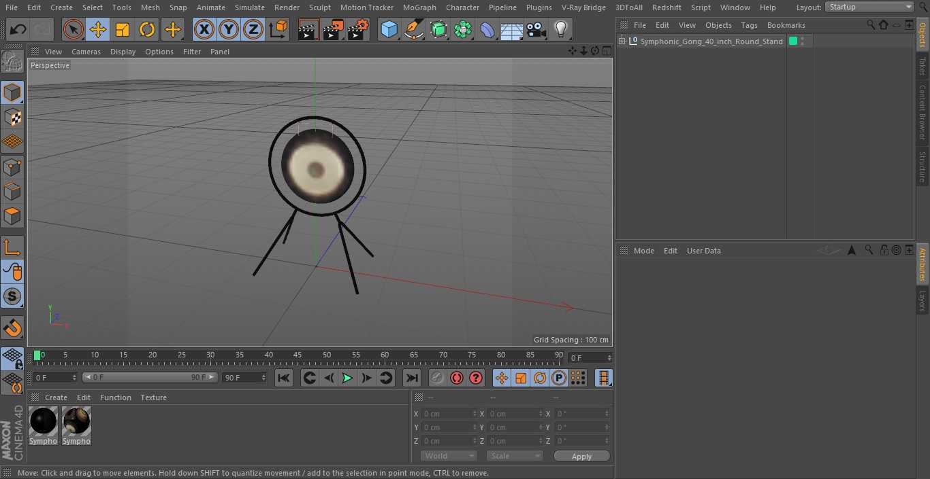Play animation forward

coord(347,378)
